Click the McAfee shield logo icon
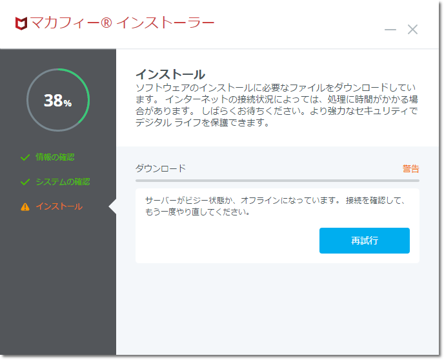This screenshot has height=360, width=444. (x=21, y=23)
